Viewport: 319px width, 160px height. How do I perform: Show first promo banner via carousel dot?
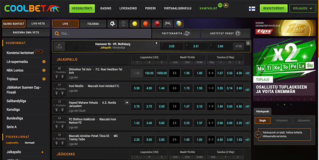tap(278, 105)
